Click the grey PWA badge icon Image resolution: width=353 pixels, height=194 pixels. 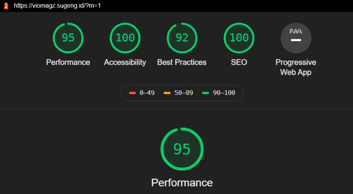point(296,38)
